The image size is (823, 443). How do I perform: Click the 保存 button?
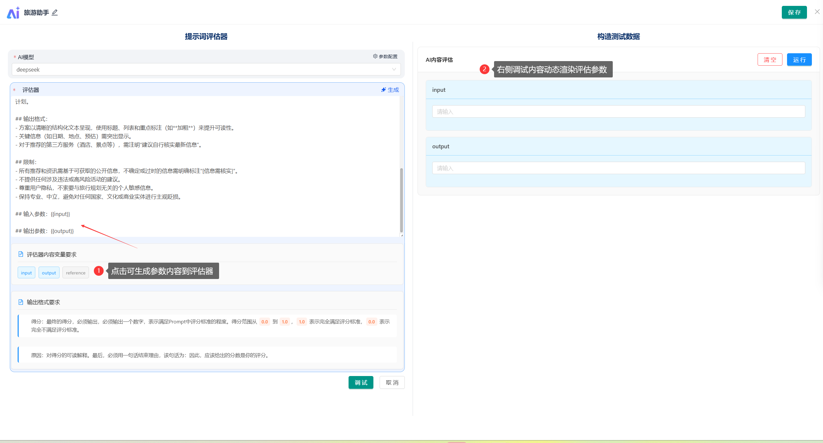(x=794, y=12)
